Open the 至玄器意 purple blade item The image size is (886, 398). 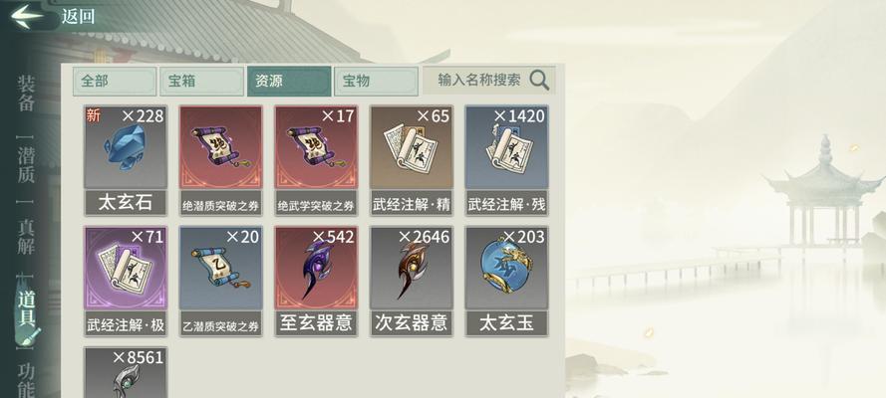point(316,282)
